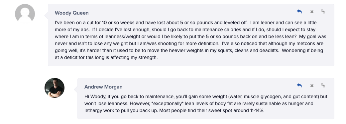Get link to Andrew Morgan's reply
The image size is (346, 124).
coord(323,86)
